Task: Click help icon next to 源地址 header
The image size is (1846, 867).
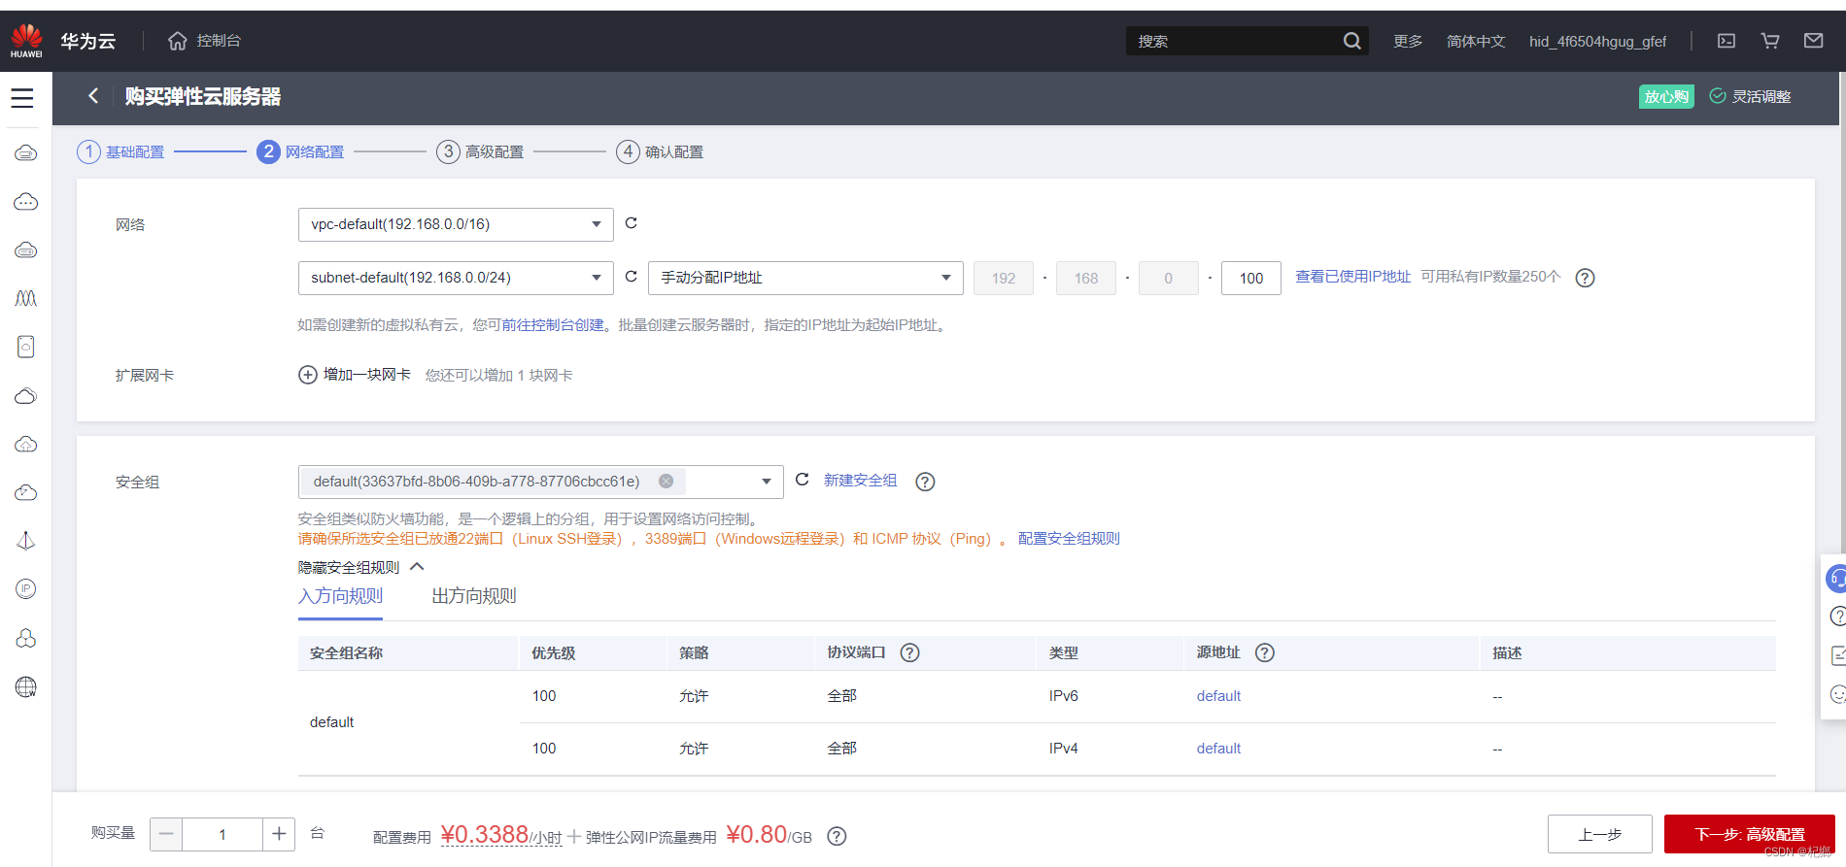Action: (1264, 652)
